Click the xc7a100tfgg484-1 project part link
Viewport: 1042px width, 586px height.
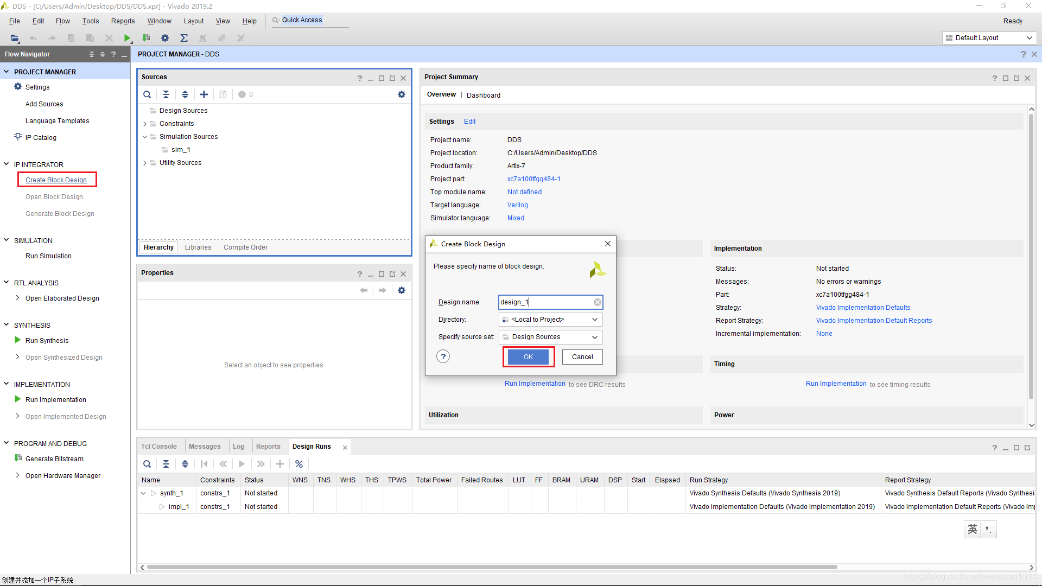pyautogui.click(x=533, y=179)
